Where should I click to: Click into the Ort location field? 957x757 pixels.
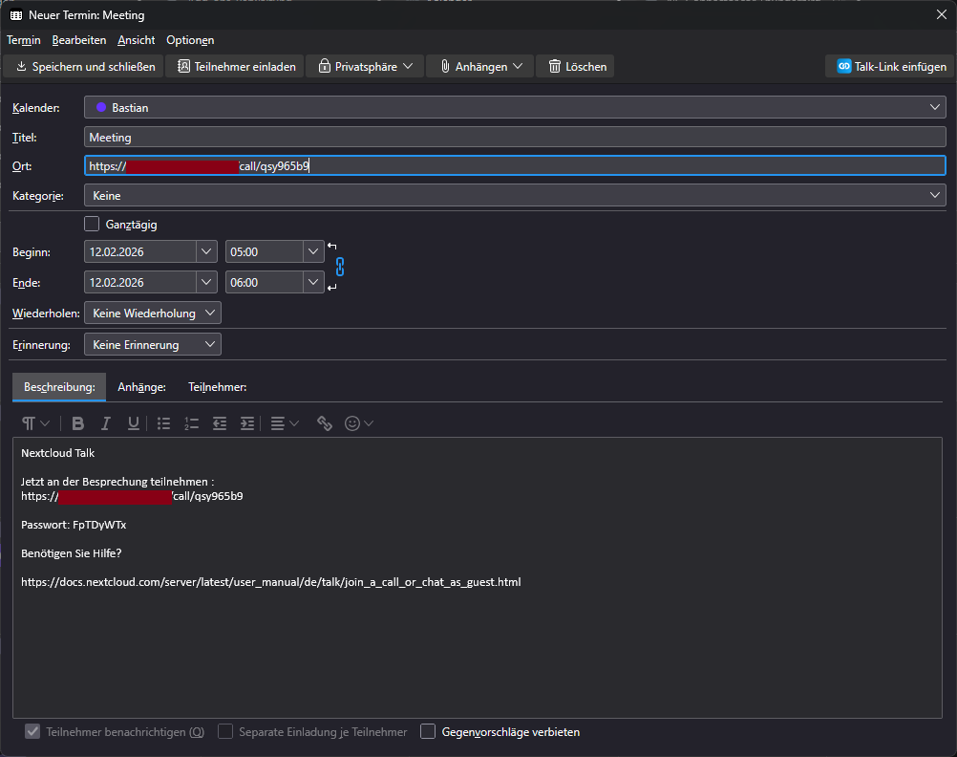515,166
